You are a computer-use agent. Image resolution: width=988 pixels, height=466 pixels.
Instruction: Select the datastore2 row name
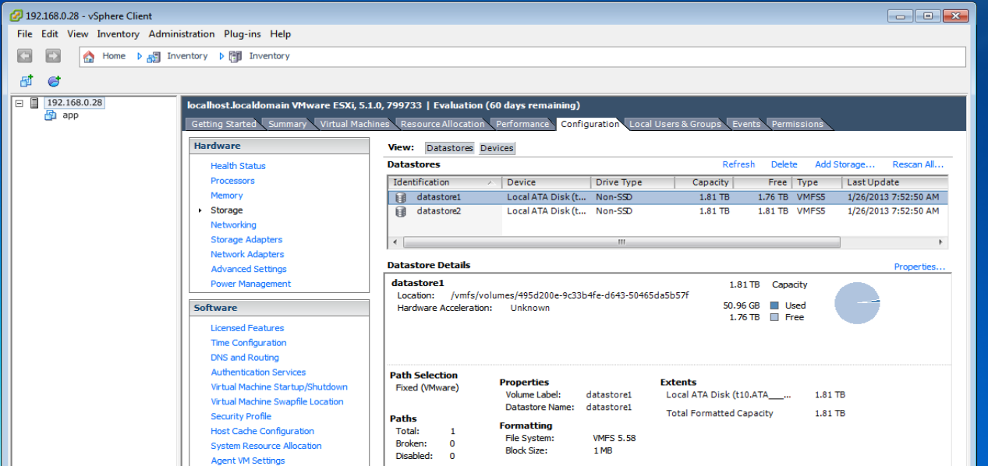coord(439,211)
